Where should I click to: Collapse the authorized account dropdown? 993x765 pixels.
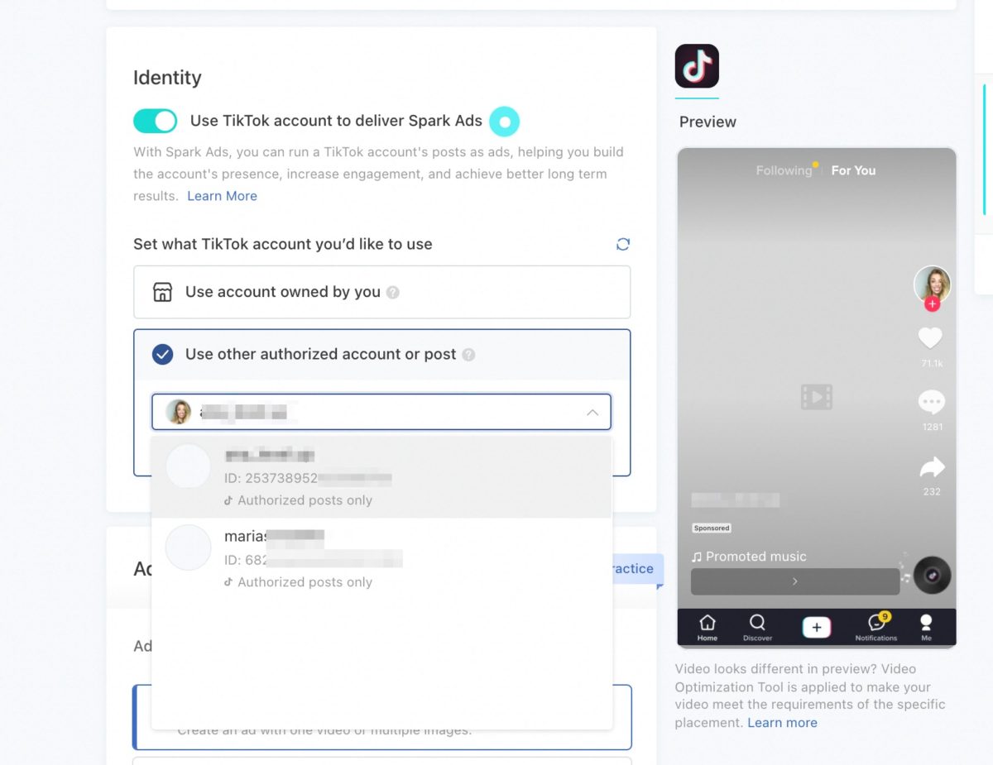click(592, 412)
